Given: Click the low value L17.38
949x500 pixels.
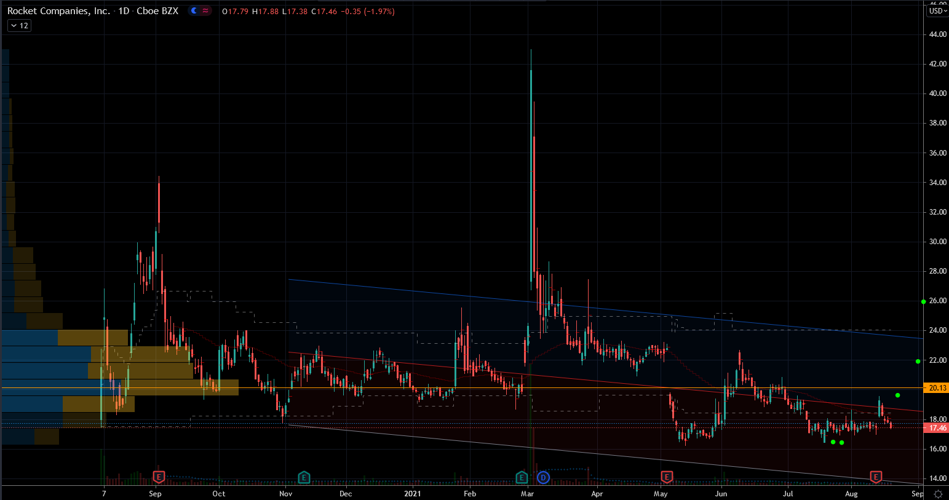Looking at the screenshot, I should coord(295,12).
